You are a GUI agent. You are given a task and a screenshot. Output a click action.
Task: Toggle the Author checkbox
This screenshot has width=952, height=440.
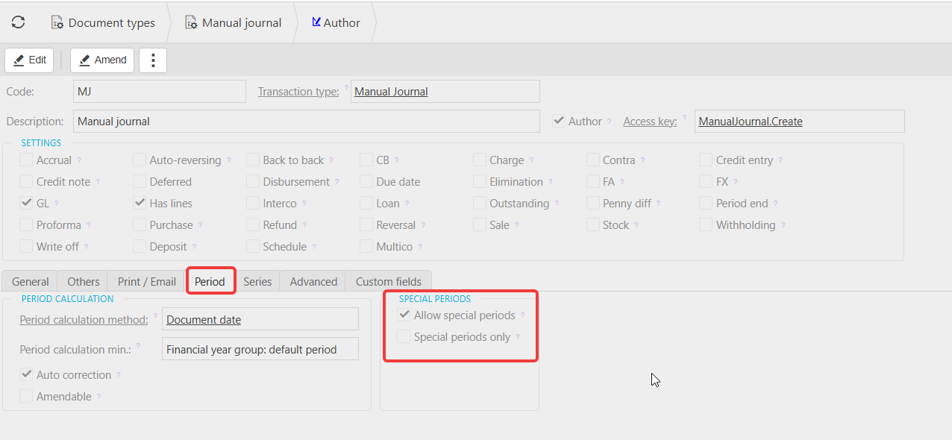[558, 121]
